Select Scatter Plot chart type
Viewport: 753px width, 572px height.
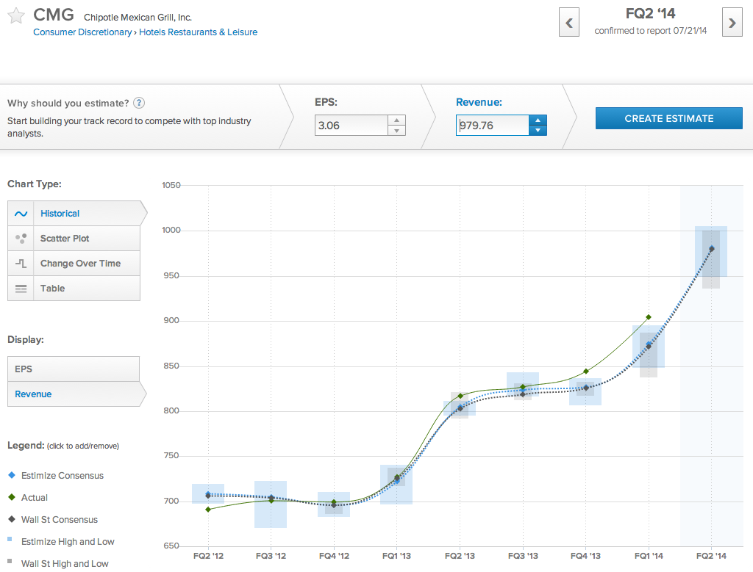(74, 239)
